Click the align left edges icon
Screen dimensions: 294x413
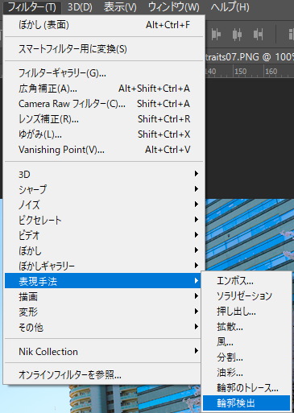tap(216, 35)
